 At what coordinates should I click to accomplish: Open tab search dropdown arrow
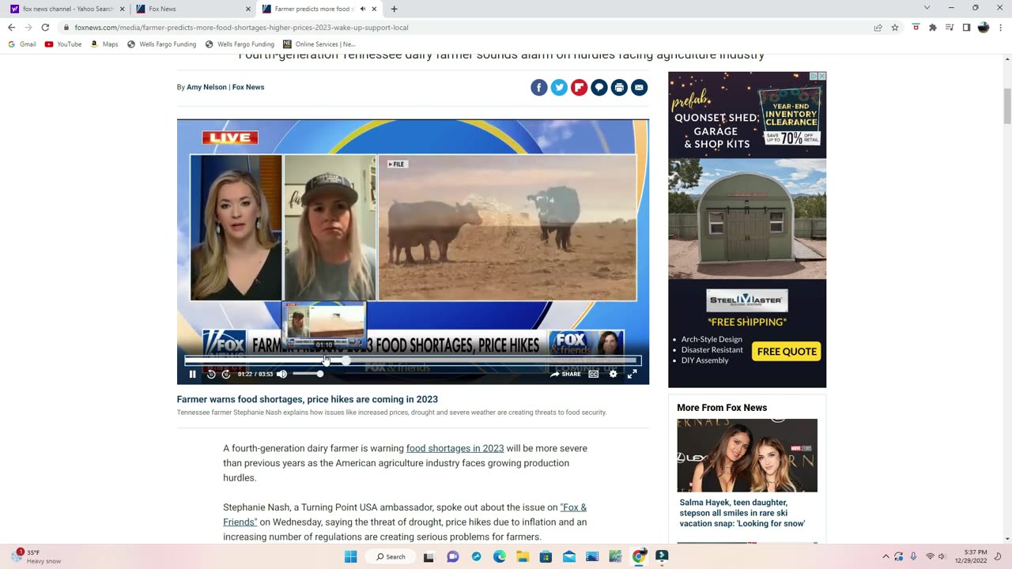927,8
